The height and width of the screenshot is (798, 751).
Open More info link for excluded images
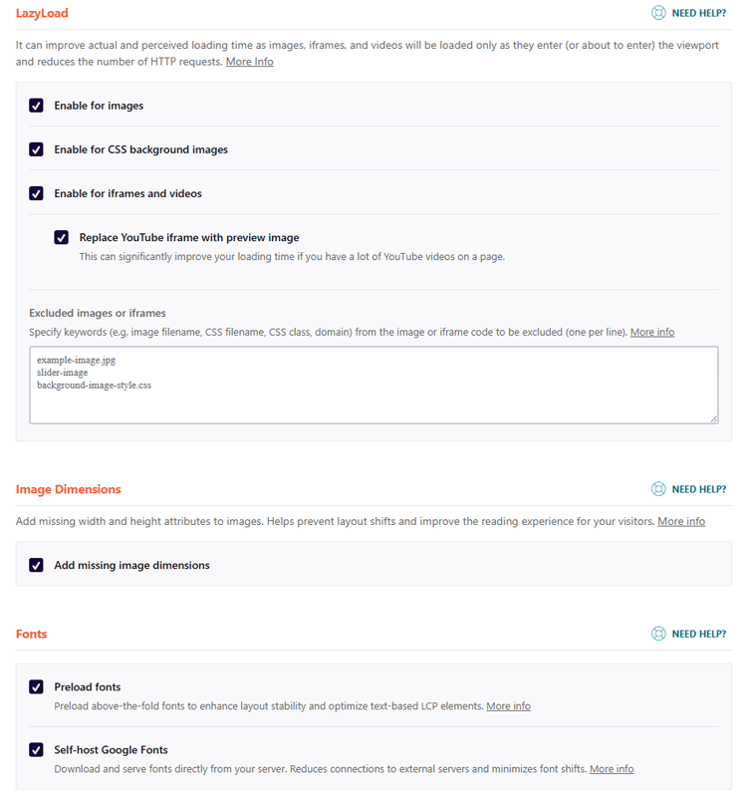pyautogui.click(x=652, y=332)
